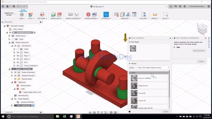This screenshot has width=212, height=119.
Task: Expand the Named Views folder
Action: point(9,36)
